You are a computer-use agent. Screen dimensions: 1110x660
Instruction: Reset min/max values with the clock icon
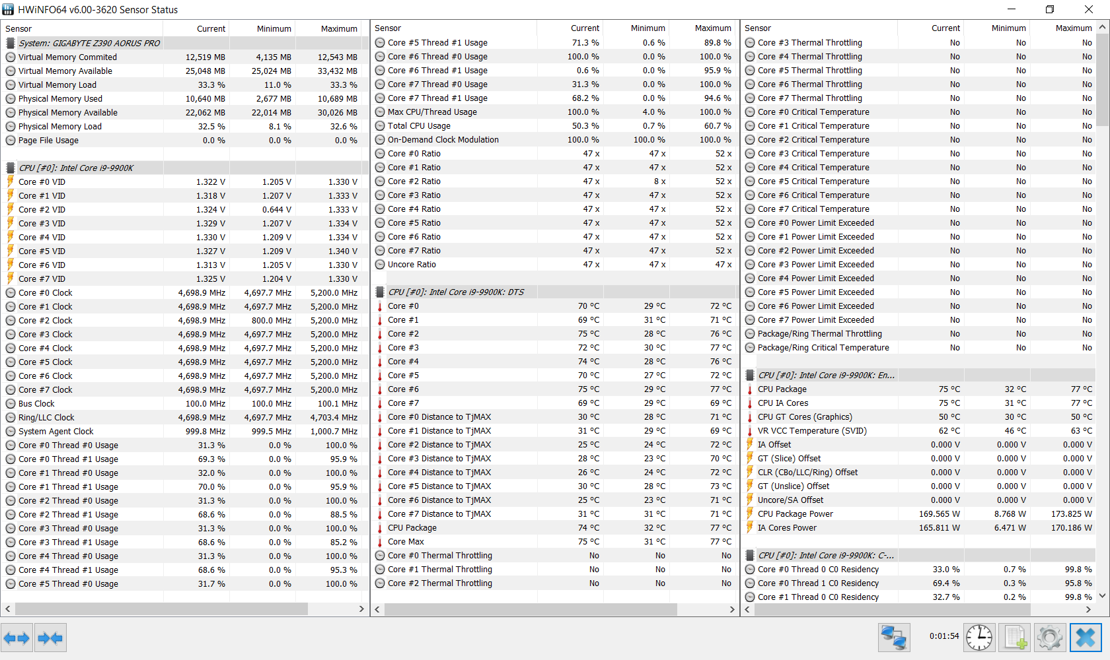(x=979, y=638)
